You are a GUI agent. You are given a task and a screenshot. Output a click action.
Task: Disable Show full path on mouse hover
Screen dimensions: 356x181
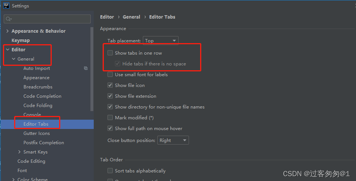coord(110,128)
